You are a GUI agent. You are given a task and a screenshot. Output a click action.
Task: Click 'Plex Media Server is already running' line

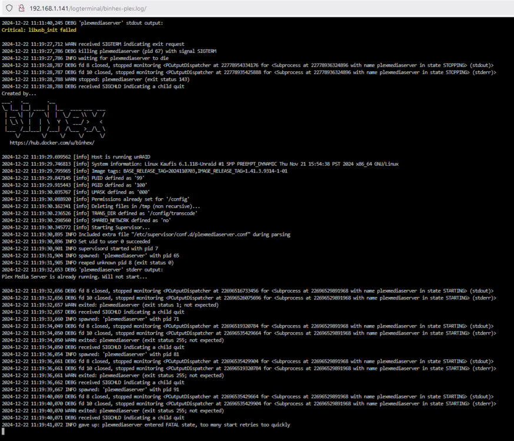tap(75, 277)
